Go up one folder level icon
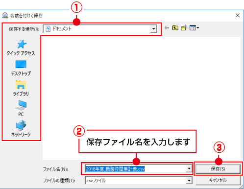The height and width of the screenshot is (189, 244). click(x=175, y=28)
